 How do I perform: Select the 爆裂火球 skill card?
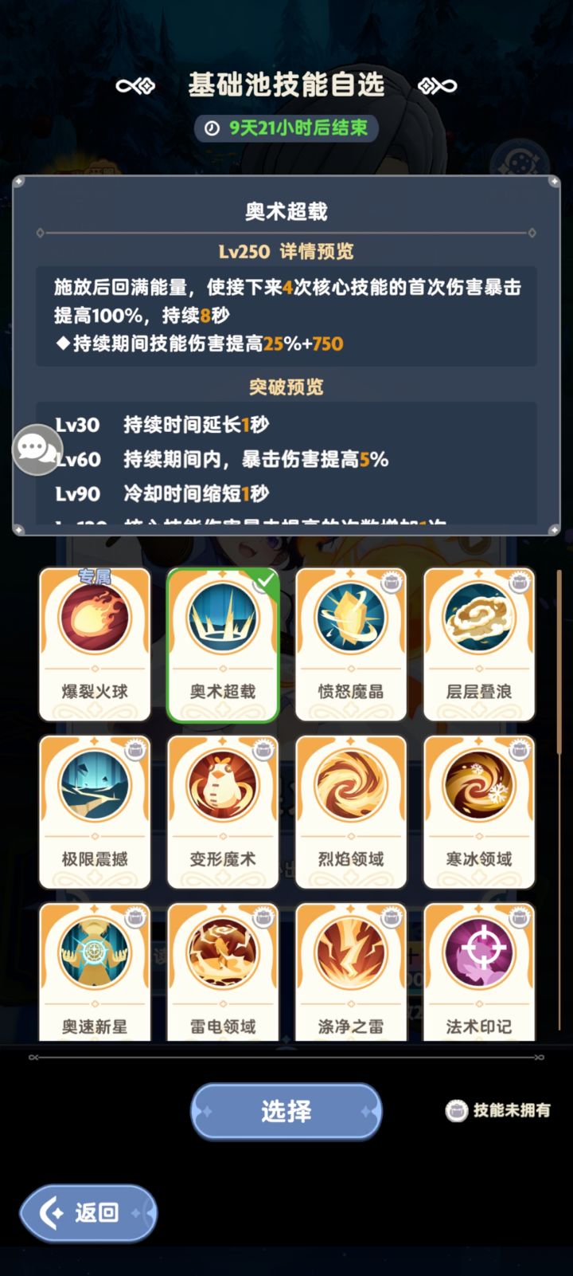(x=95, y=644)
